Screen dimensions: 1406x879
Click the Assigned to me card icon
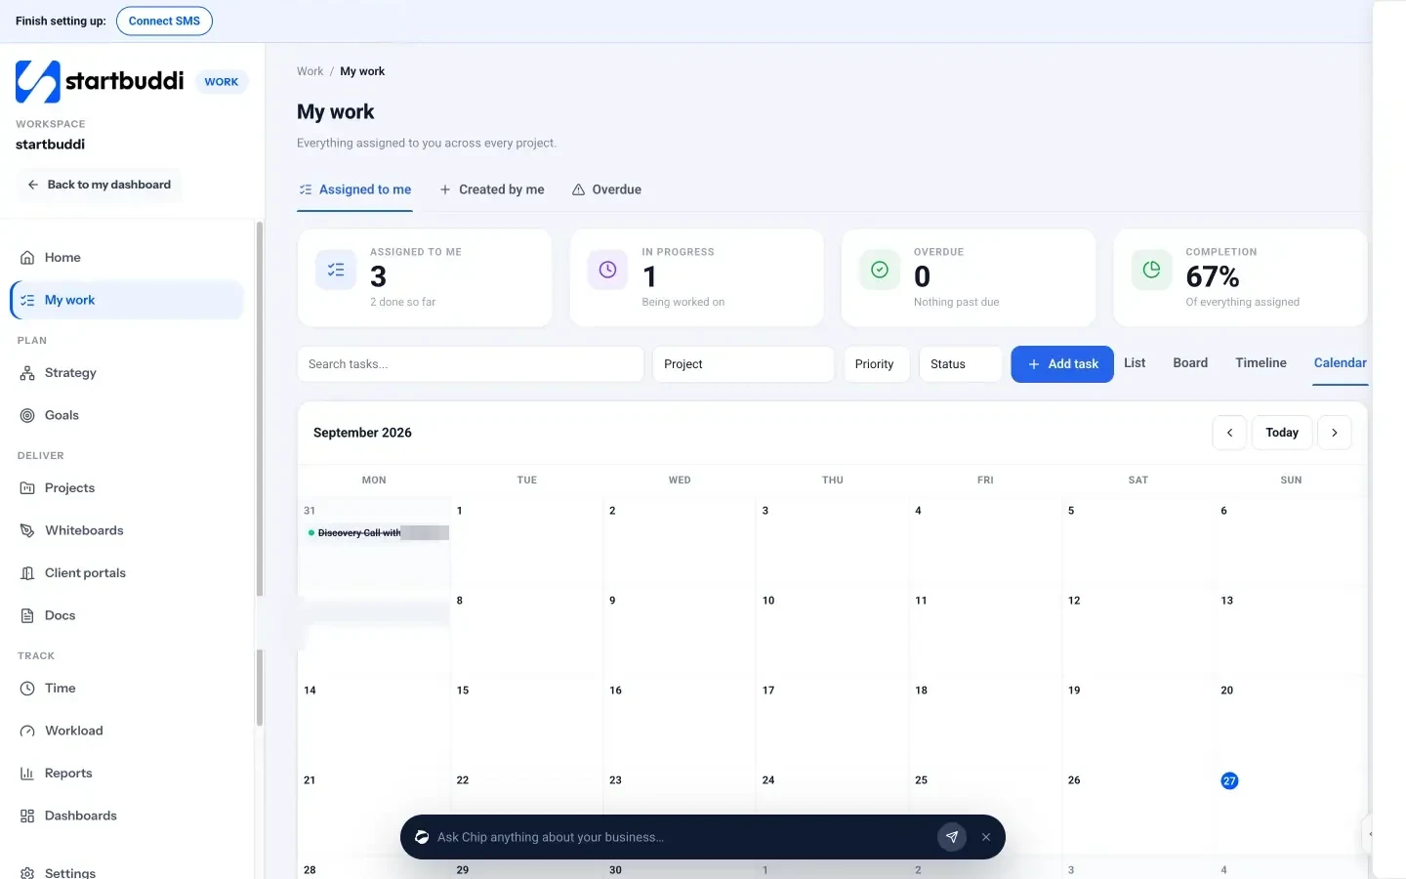pyautogui.click(x=336, y=270)
